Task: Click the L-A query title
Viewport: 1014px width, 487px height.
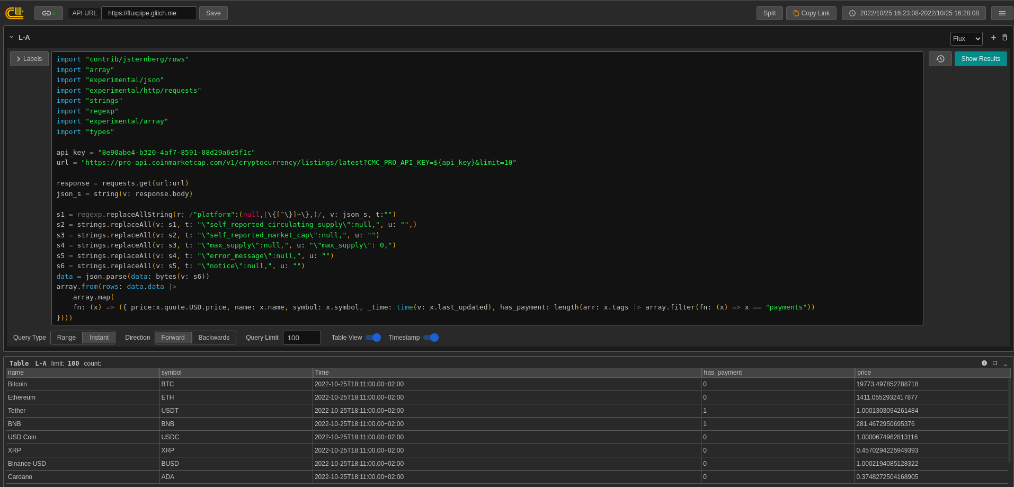Action: point(24,38)
